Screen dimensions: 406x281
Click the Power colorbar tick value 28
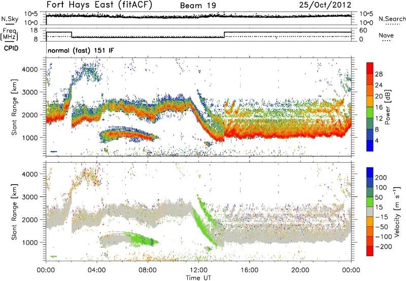[379, 74]
